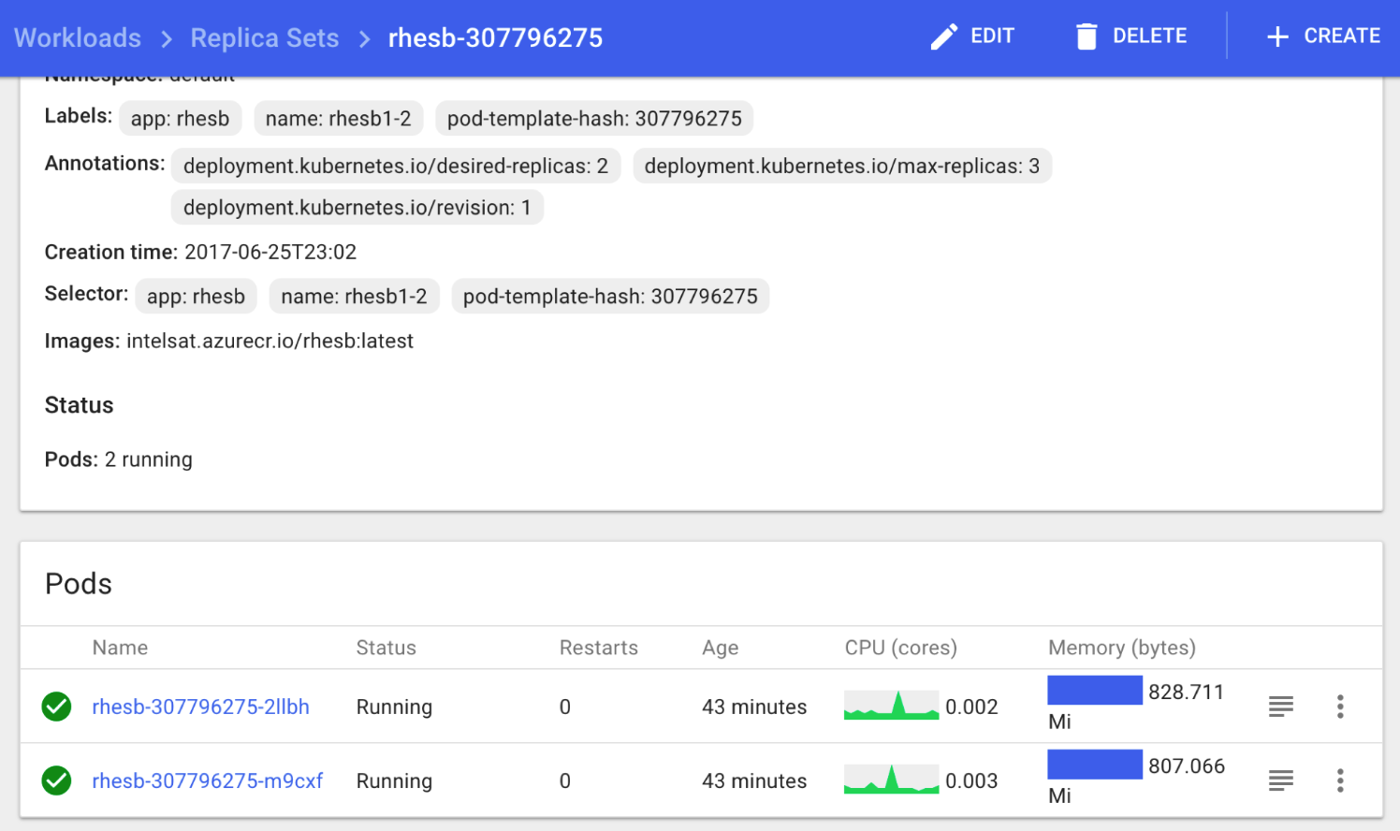1400x831 pixels.
Task: Click the Name column header in Pods
Action: point(120,648)
